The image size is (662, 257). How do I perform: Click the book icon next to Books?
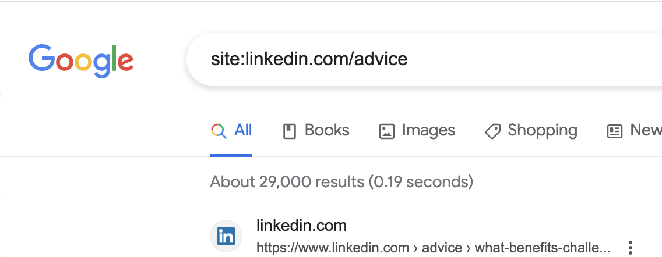[289, 131]
